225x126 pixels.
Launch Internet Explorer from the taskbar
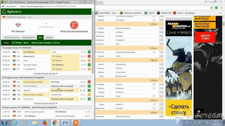[x=15, y=123]
